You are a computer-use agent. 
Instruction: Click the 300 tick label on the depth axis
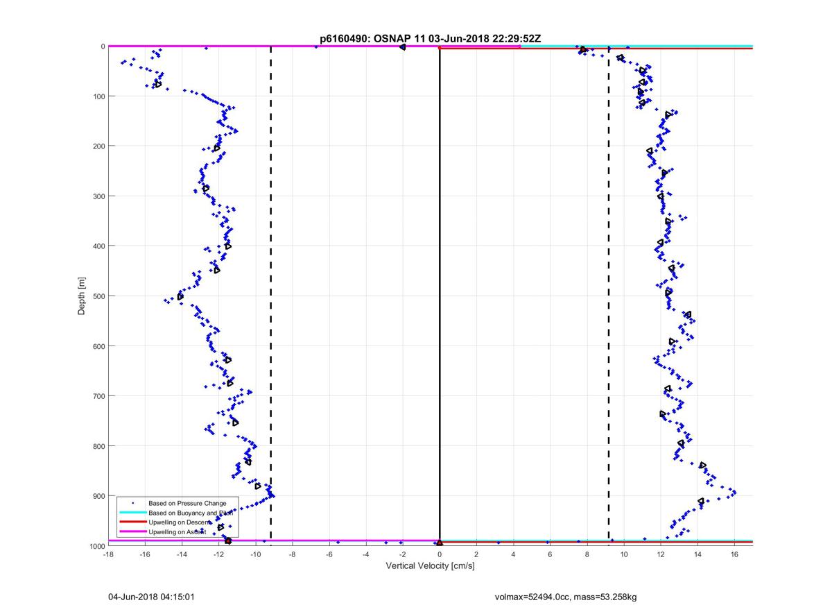98,196
